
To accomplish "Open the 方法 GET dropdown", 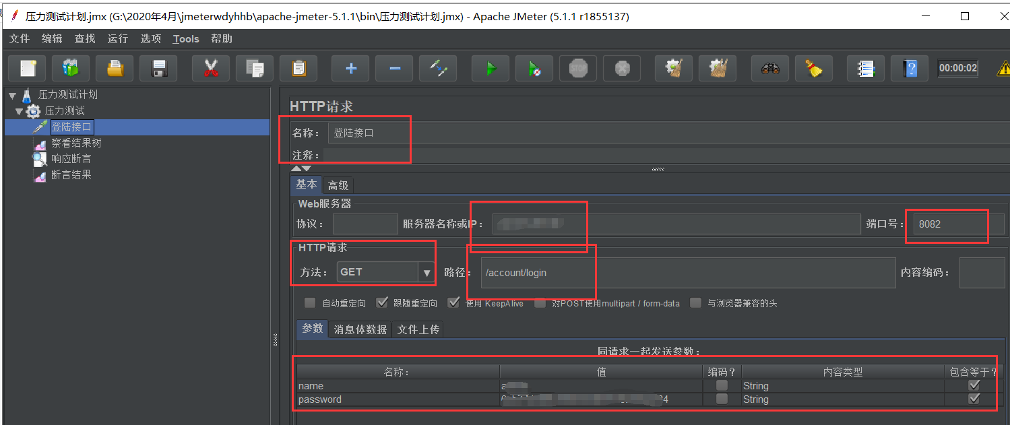I will 385,272.
